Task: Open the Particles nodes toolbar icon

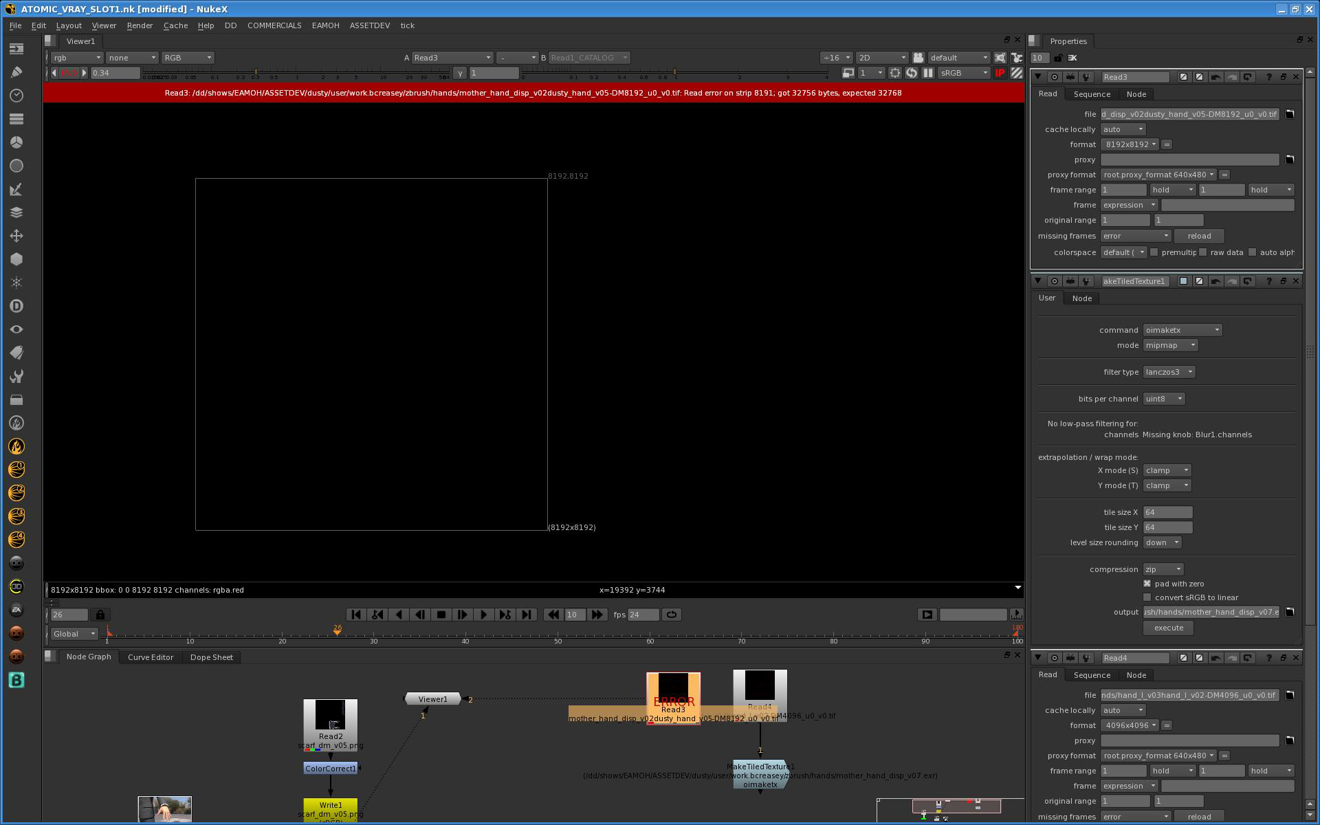Action: 16,283
